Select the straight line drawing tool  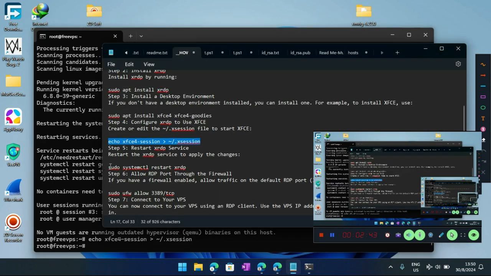point(483,86)
